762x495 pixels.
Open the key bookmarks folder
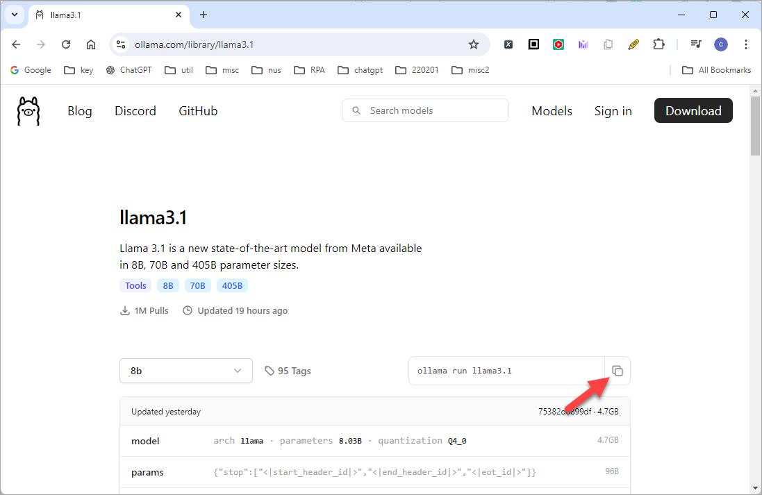pyautogui.click(x=78, y=70)
